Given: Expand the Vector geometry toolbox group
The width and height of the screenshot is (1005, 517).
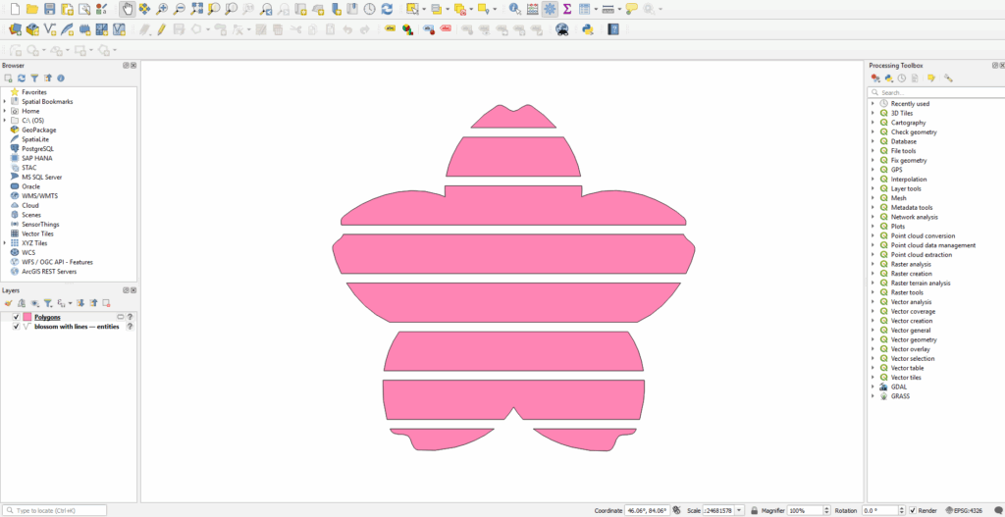Looking at the screenshot, I should point(873,339).
